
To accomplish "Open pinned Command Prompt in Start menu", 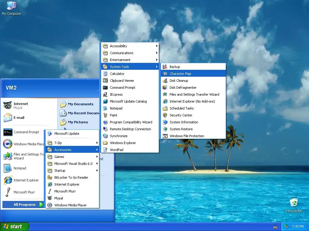I will (x=23, y=132).
